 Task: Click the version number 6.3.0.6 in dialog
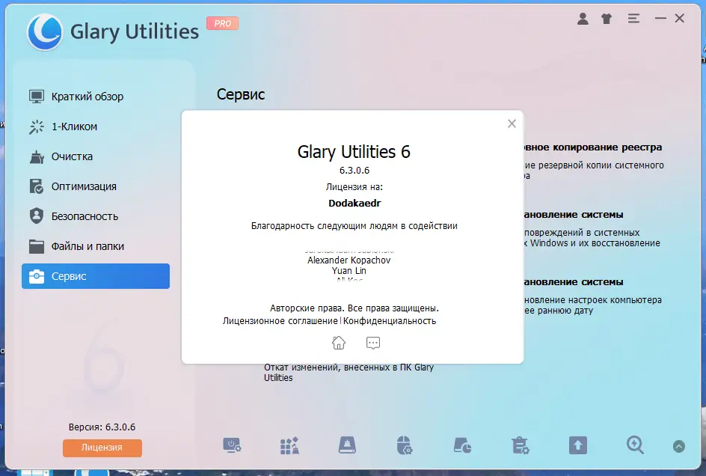354,171
